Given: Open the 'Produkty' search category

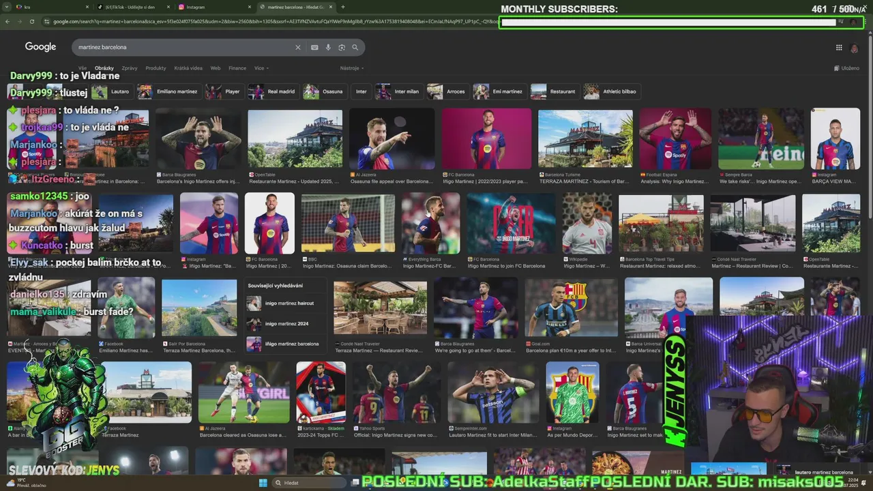Looking at the screenshot, I should (x=156, y=68).
